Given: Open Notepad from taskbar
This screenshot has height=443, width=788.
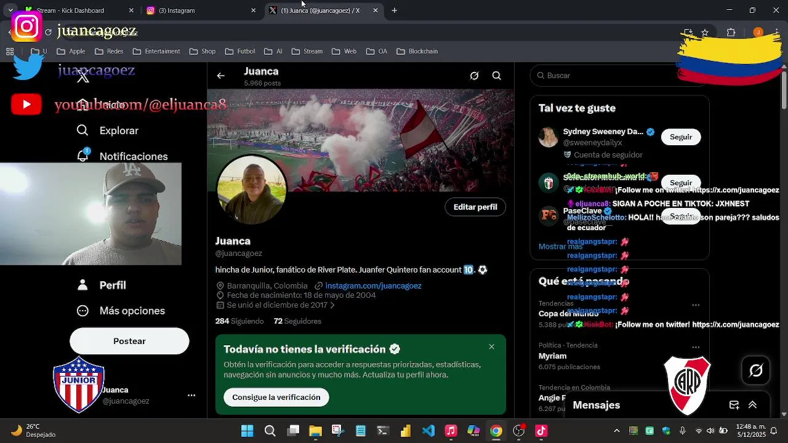Looking at the screenshot, I should click(361, 431).
